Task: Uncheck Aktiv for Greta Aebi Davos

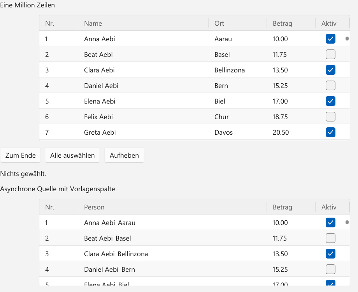Action: pyautogui.click(x=330, y=132)
